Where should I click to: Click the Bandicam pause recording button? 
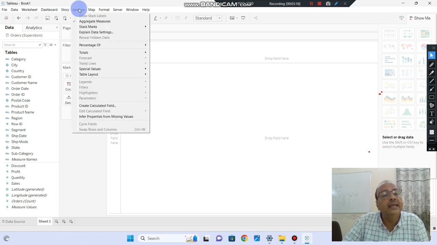[x=311, y=4]
